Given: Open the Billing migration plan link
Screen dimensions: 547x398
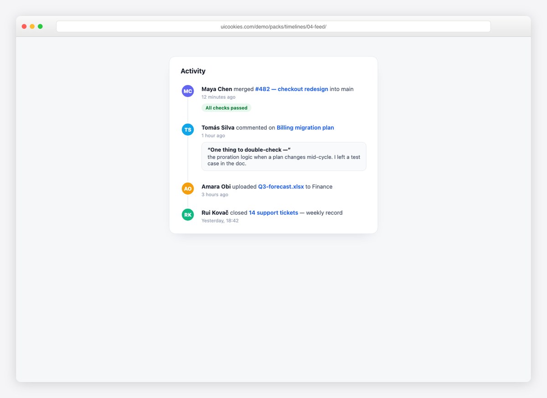Looking at the screenshot, I should coord(305,128).
